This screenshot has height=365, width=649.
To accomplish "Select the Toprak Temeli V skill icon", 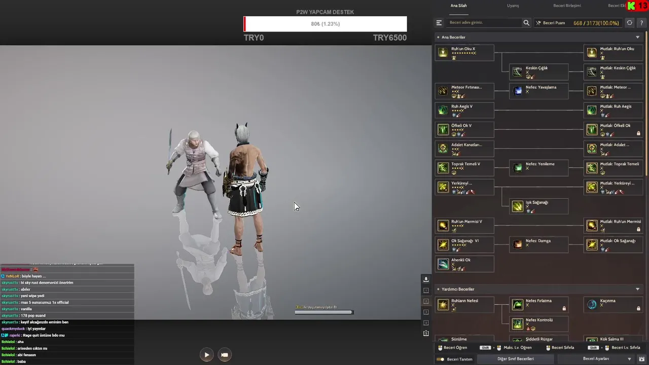I will pyautogui.click(x=443, y=168).
